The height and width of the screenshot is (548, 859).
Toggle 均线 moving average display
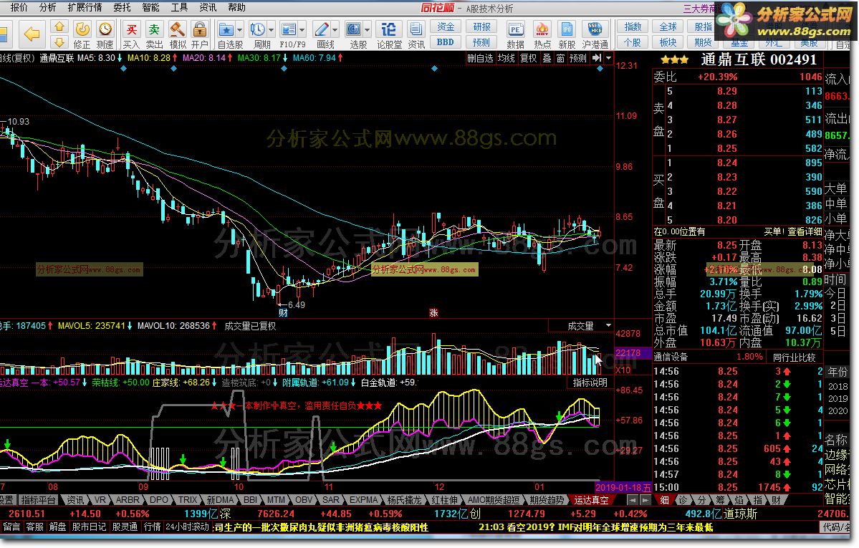[507, 58]
